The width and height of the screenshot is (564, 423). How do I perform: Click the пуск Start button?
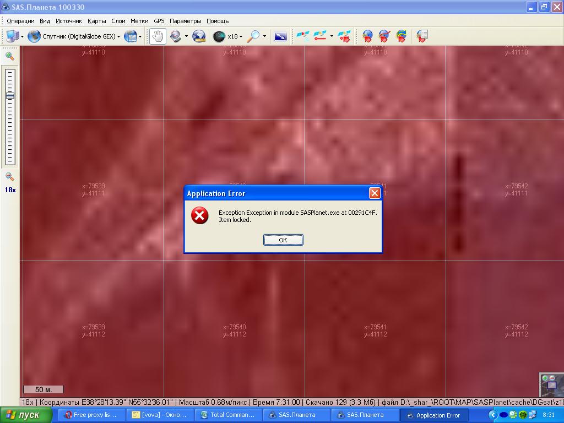click(x=26, y=415)
